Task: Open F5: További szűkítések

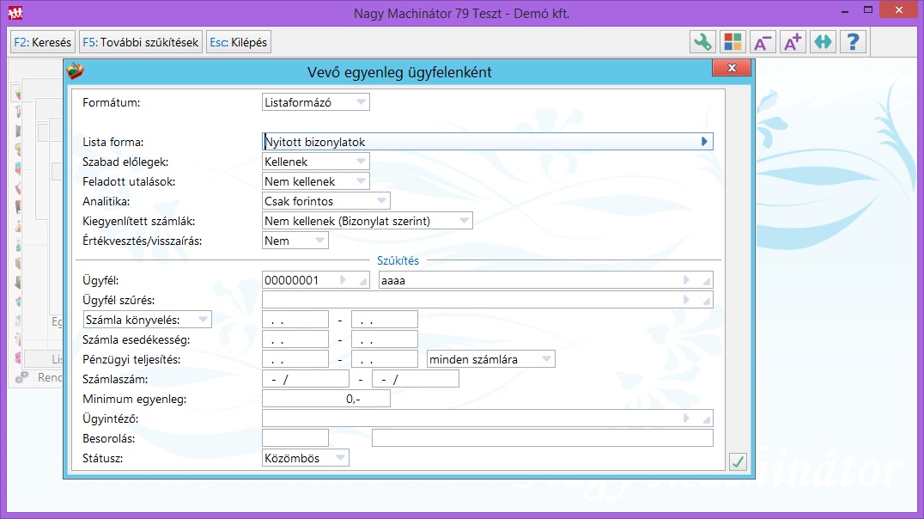Action: (141, 42)
